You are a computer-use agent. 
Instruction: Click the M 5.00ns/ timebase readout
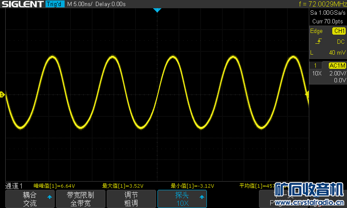80,4
